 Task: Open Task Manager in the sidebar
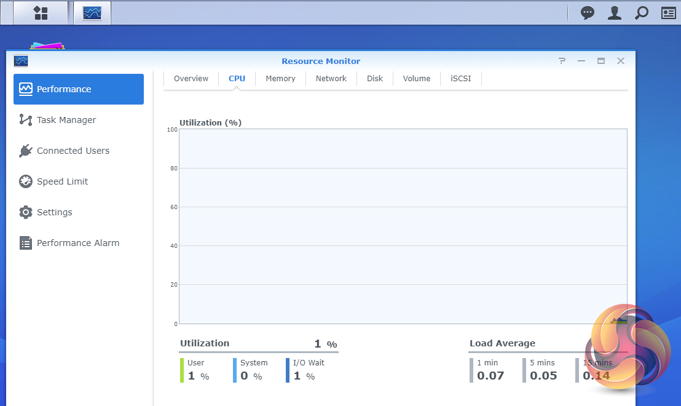[x=66, y=120]
